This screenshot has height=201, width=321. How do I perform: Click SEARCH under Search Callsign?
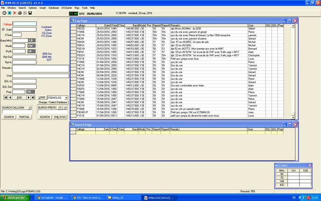(x=9, y=117)
